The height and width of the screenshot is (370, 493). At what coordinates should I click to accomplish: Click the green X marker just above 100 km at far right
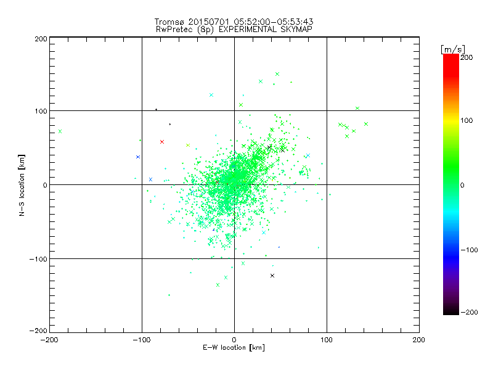point(357,109)
